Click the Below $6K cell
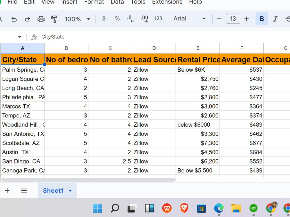Image resolution: width=290 pixels, height=217 pixels. coord(198,70)
